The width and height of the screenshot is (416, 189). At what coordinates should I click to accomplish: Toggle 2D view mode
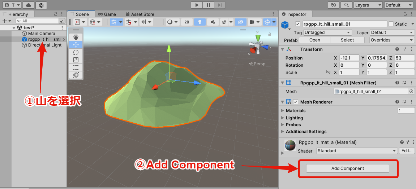point(187,22)
